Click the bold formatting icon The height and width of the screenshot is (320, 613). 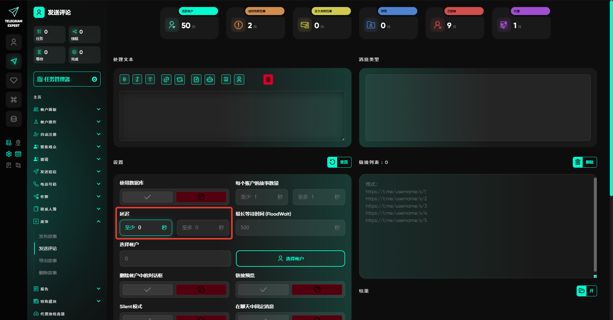(125, 80)
